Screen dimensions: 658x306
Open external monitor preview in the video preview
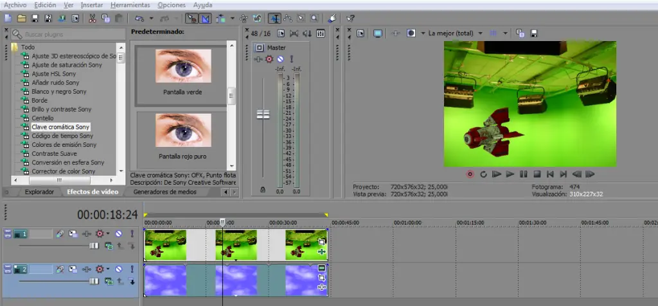[378, 33]
